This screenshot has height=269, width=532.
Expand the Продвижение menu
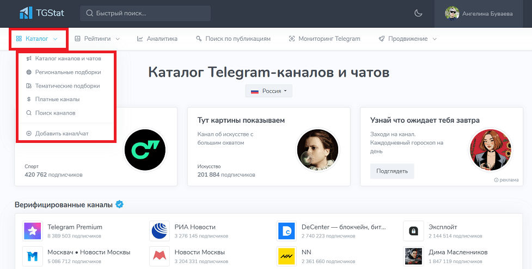[407, 39]
